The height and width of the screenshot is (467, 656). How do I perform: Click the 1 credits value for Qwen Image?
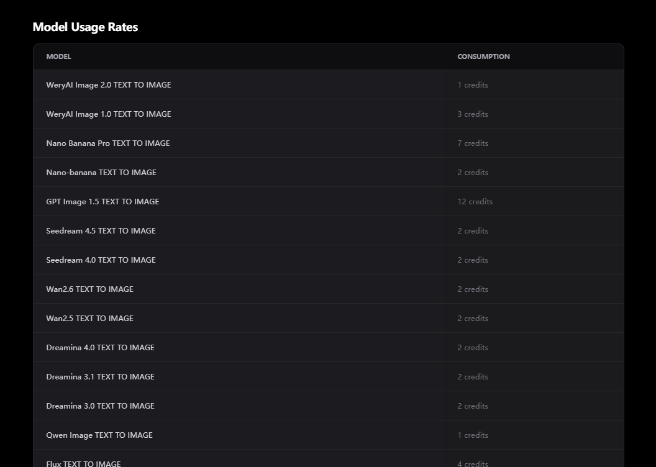[x=473, y=435]
